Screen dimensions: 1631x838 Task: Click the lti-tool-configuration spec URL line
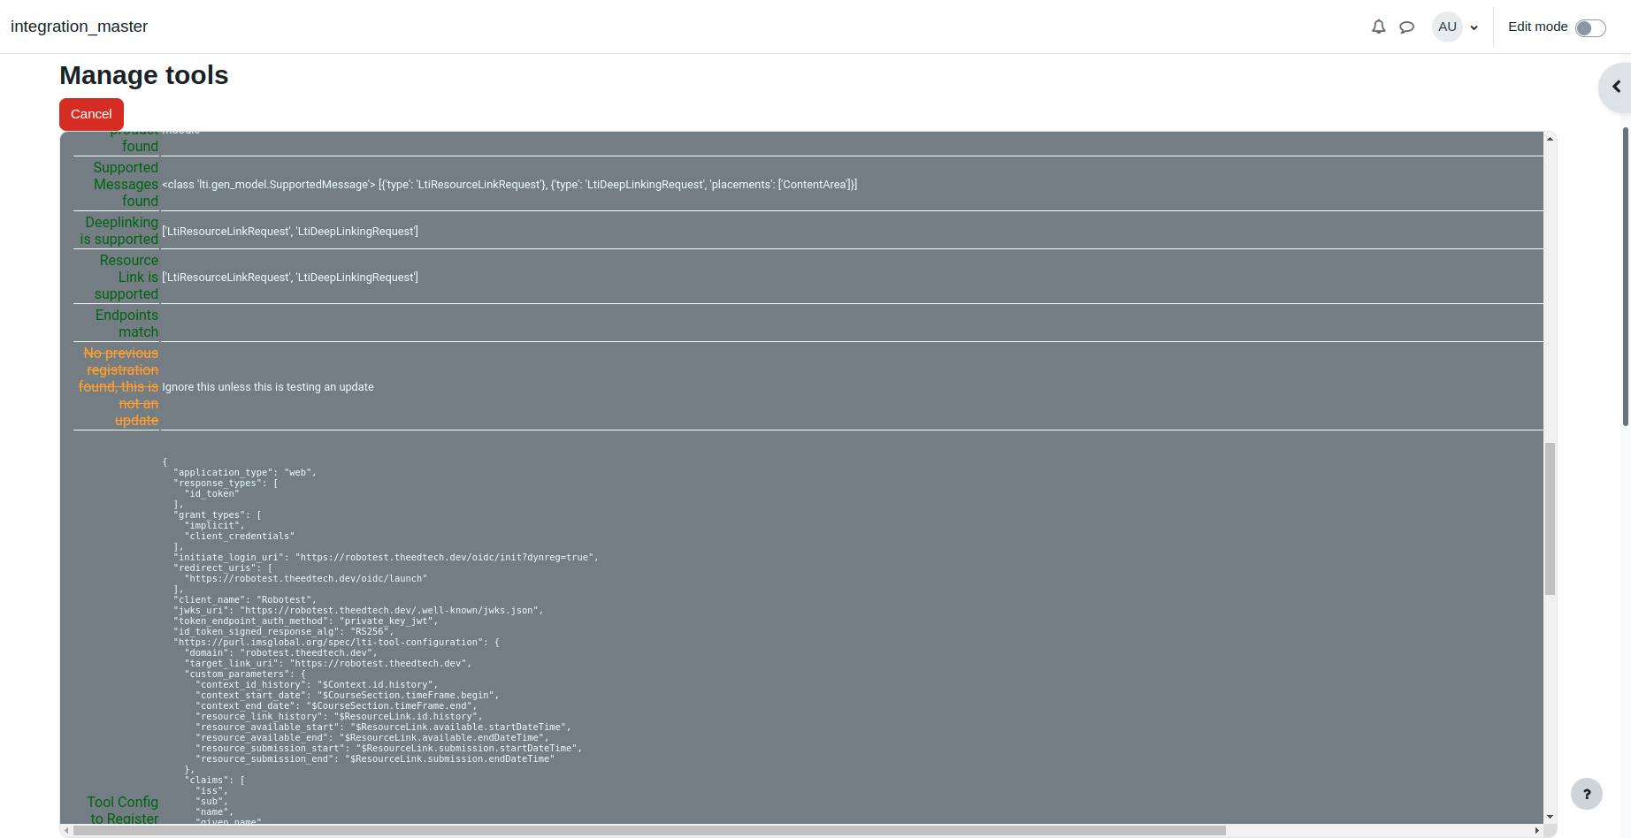336,643
